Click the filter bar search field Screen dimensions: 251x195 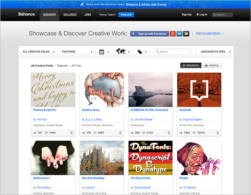(x=173, y=52)
